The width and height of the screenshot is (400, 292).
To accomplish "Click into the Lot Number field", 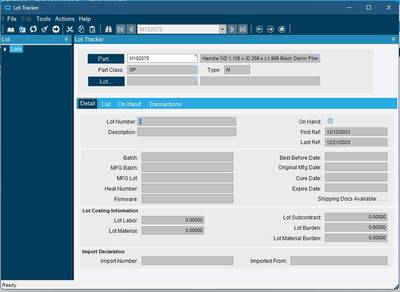I will [187, 122].
